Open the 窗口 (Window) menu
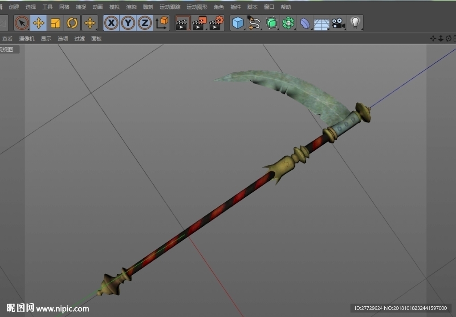Screen dimensions: 456x317 point(269,7)
